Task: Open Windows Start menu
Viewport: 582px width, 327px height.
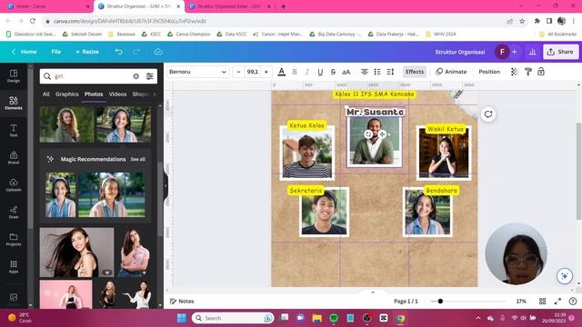Action: tap(182, 318)
